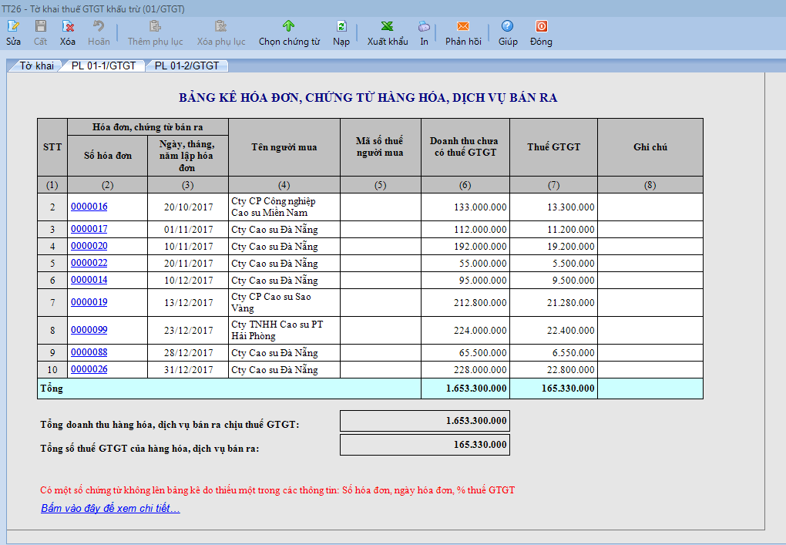Open invoice 0000099 link

pyautogui.click(x=89, y=330)
